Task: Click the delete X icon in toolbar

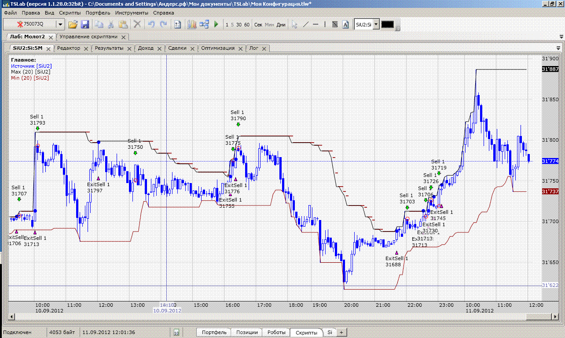Action: [137, 25]
